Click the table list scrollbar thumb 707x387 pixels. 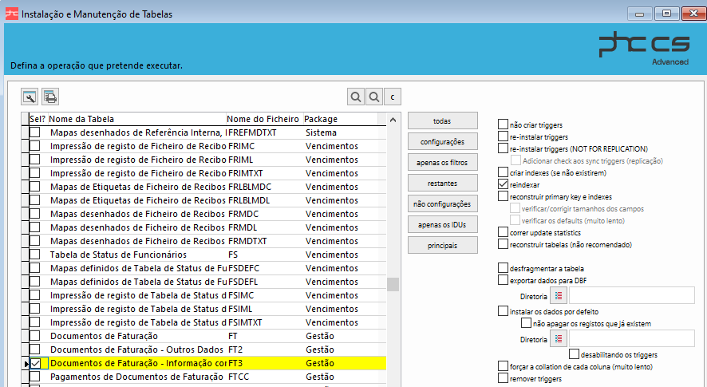pyautogui.click(x=393, y=284)
